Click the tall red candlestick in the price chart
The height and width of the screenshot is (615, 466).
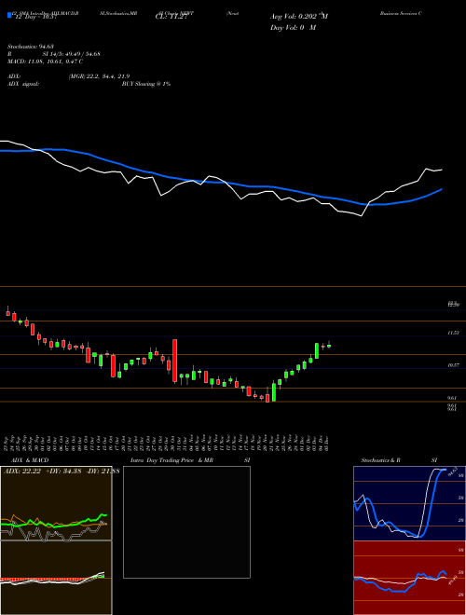(x=175, y=361)
